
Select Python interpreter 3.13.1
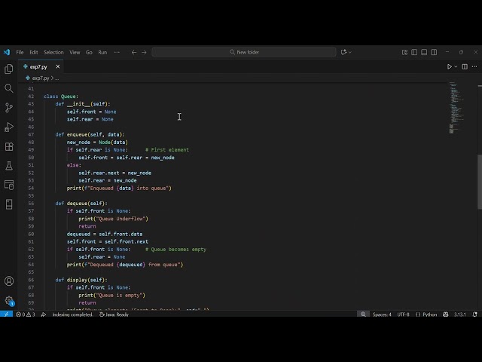point(460,314)
